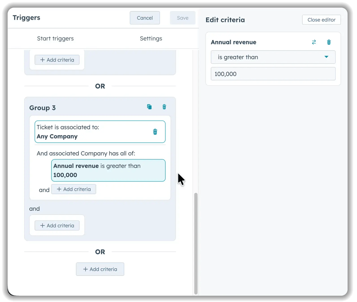
Task: Select the Start triggers tab
Action: pyautogui.click(x=55, y=38)
